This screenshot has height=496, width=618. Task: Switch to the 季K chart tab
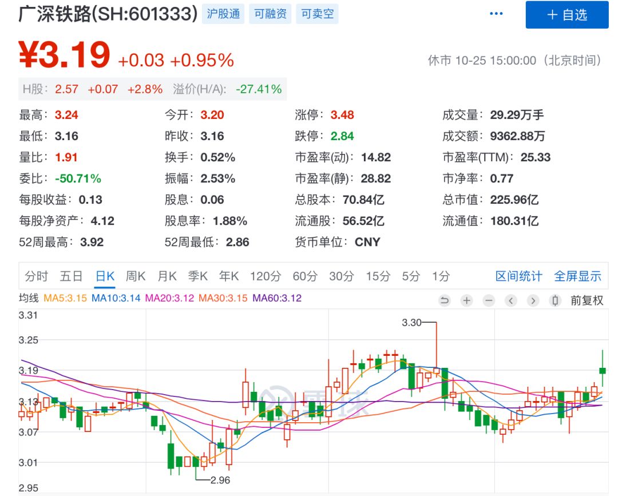[x=198, y=276]
